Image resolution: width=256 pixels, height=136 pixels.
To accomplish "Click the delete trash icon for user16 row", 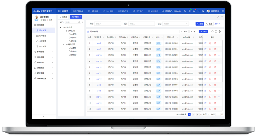I will pyautogui.click(x=215, y=55).
